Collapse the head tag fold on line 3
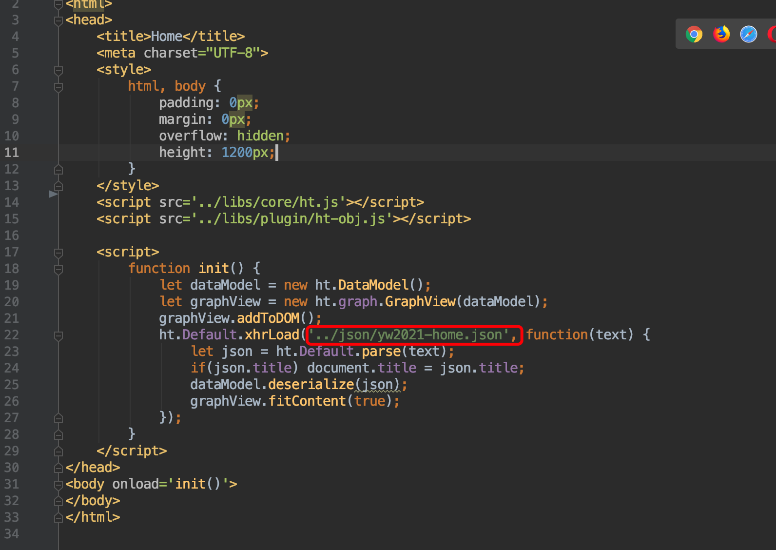 tap(58, 20)
